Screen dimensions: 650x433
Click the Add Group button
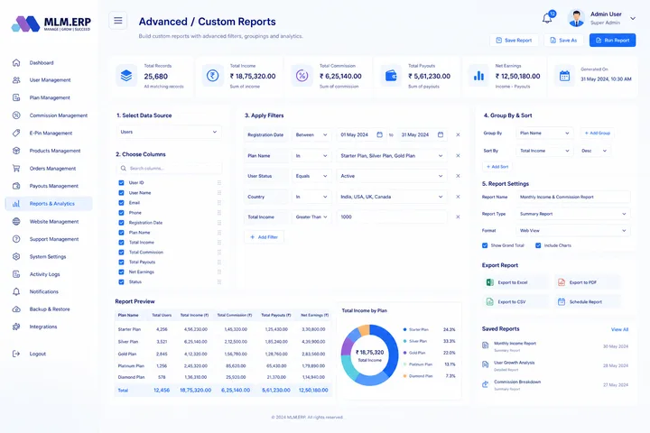click(x=598, y=133)
